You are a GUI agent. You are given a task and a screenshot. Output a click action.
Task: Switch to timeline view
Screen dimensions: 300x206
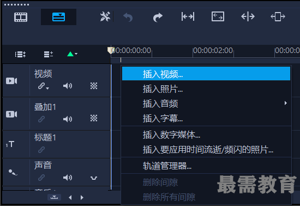tap(58, 17)
